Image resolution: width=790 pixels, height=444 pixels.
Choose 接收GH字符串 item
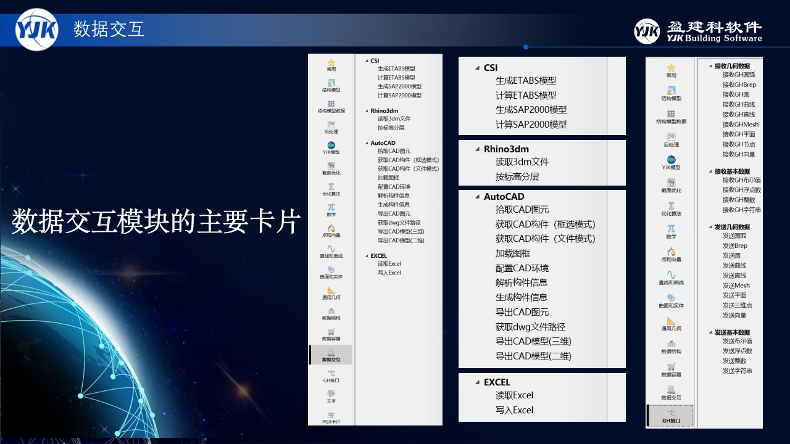[x=741, y=210]
